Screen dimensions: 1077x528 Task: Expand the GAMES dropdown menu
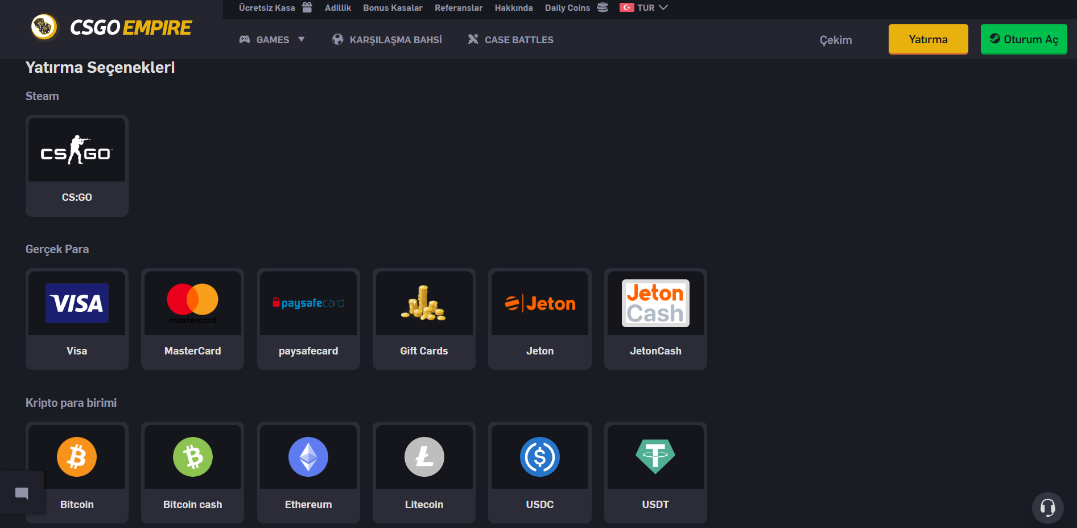(273, 40)
